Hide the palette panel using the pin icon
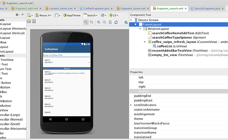 point(23,15)
